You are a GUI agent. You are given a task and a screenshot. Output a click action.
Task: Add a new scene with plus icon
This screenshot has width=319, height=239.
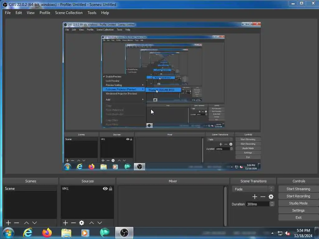(x=8, y=223)
